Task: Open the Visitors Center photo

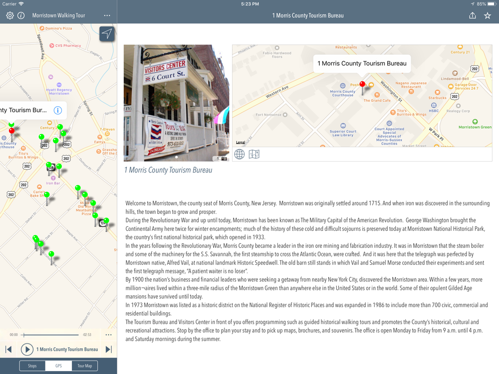Action: pos(176,103)
